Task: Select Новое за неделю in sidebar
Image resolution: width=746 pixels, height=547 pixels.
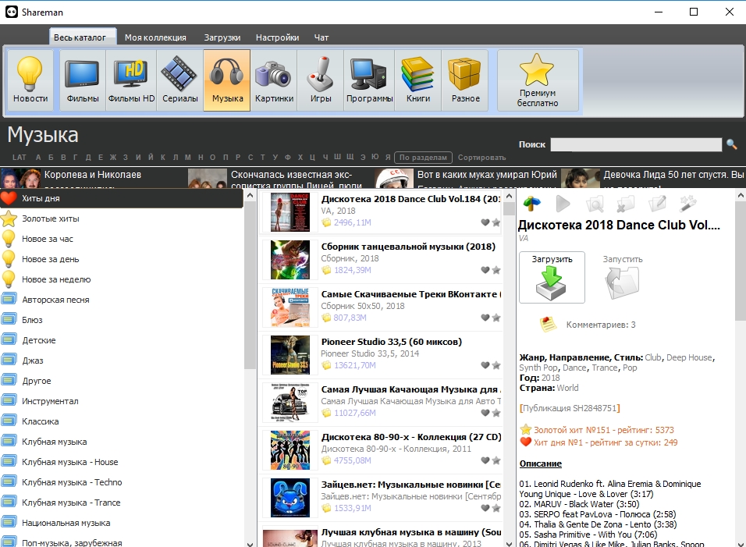Action: (121, 279)
